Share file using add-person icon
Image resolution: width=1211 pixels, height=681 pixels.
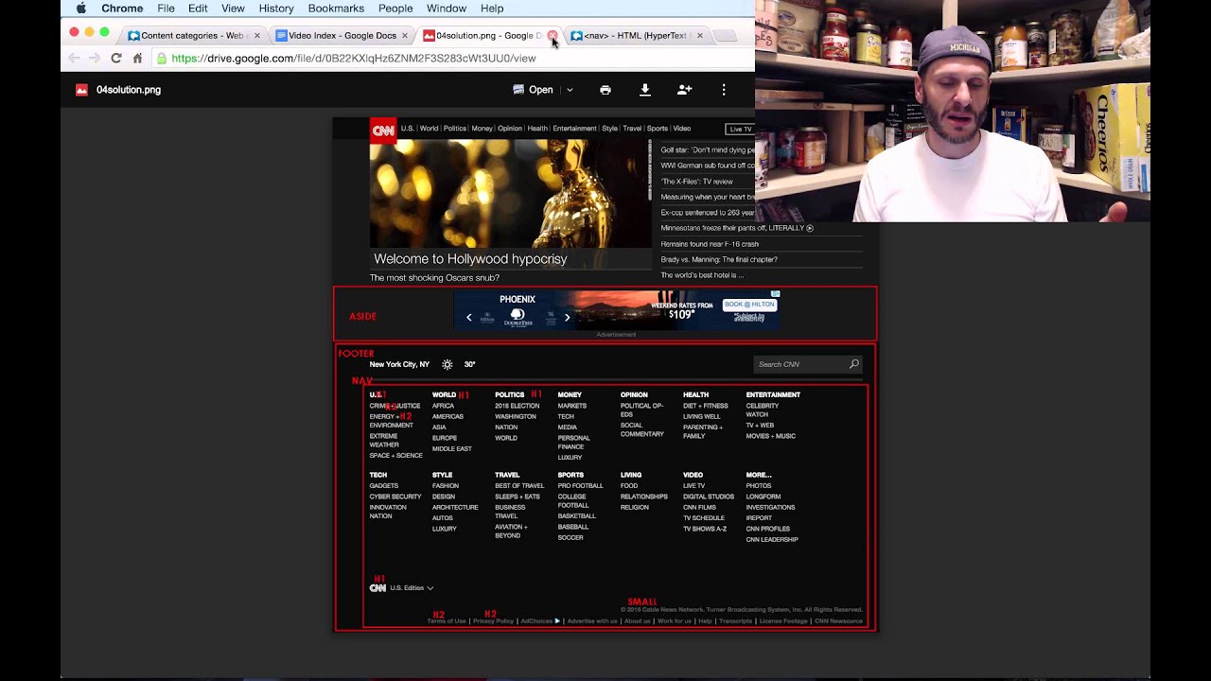pyautogui.click(x=684, y=90)
